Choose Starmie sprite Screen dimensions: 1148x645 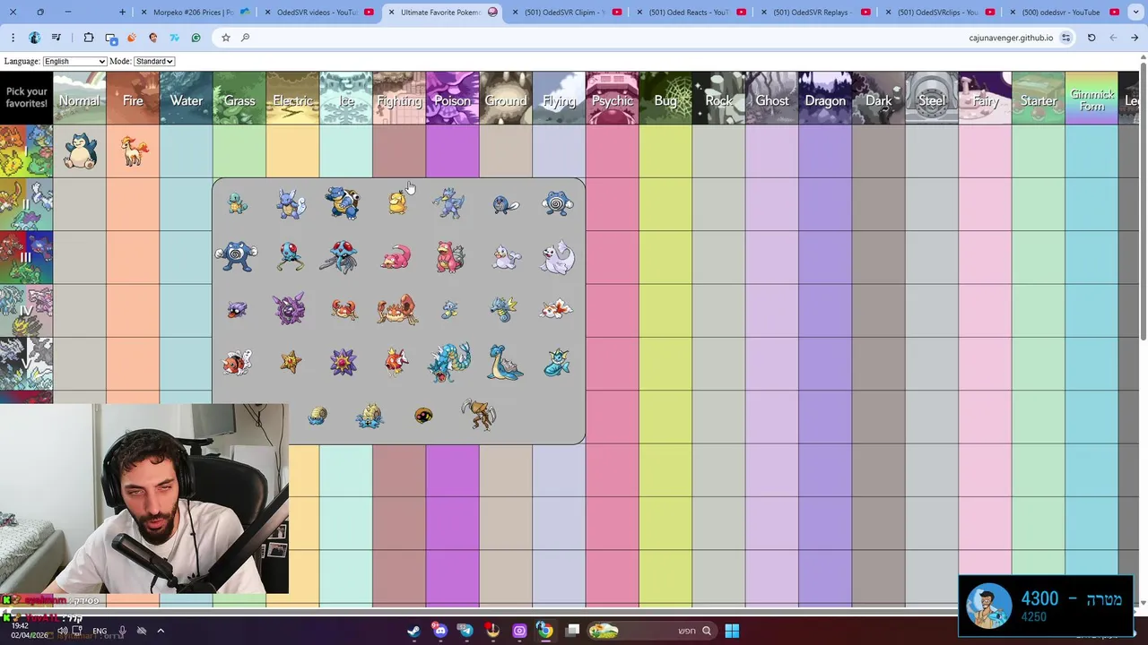coord(343,362)
